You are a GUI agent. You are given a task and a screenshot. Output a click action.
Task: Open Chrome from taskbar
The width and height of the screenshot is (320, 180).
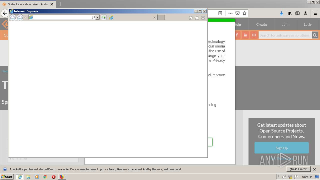45,177
